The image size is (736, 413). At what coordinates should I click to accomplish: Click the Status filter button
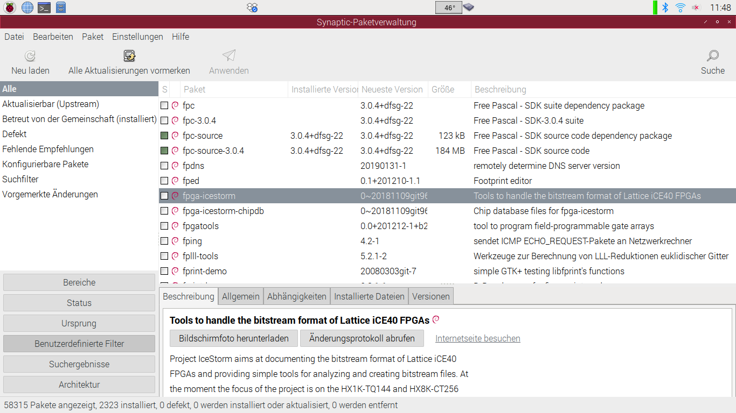79,303
